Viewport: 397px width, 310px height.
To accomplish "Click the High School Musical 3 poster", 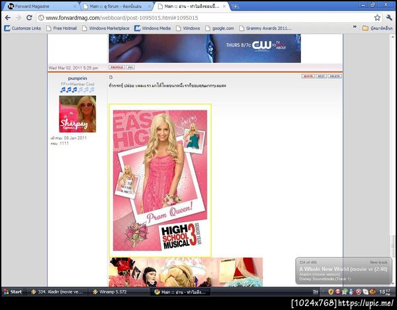I will 160,180.
